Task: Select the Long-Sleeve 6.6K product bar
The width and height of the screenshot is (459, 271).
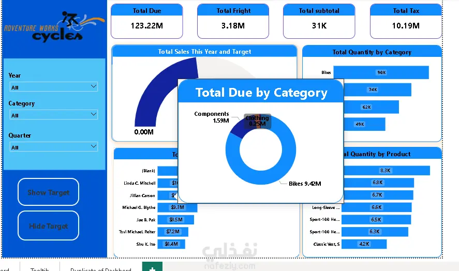Action: point(376,207)
